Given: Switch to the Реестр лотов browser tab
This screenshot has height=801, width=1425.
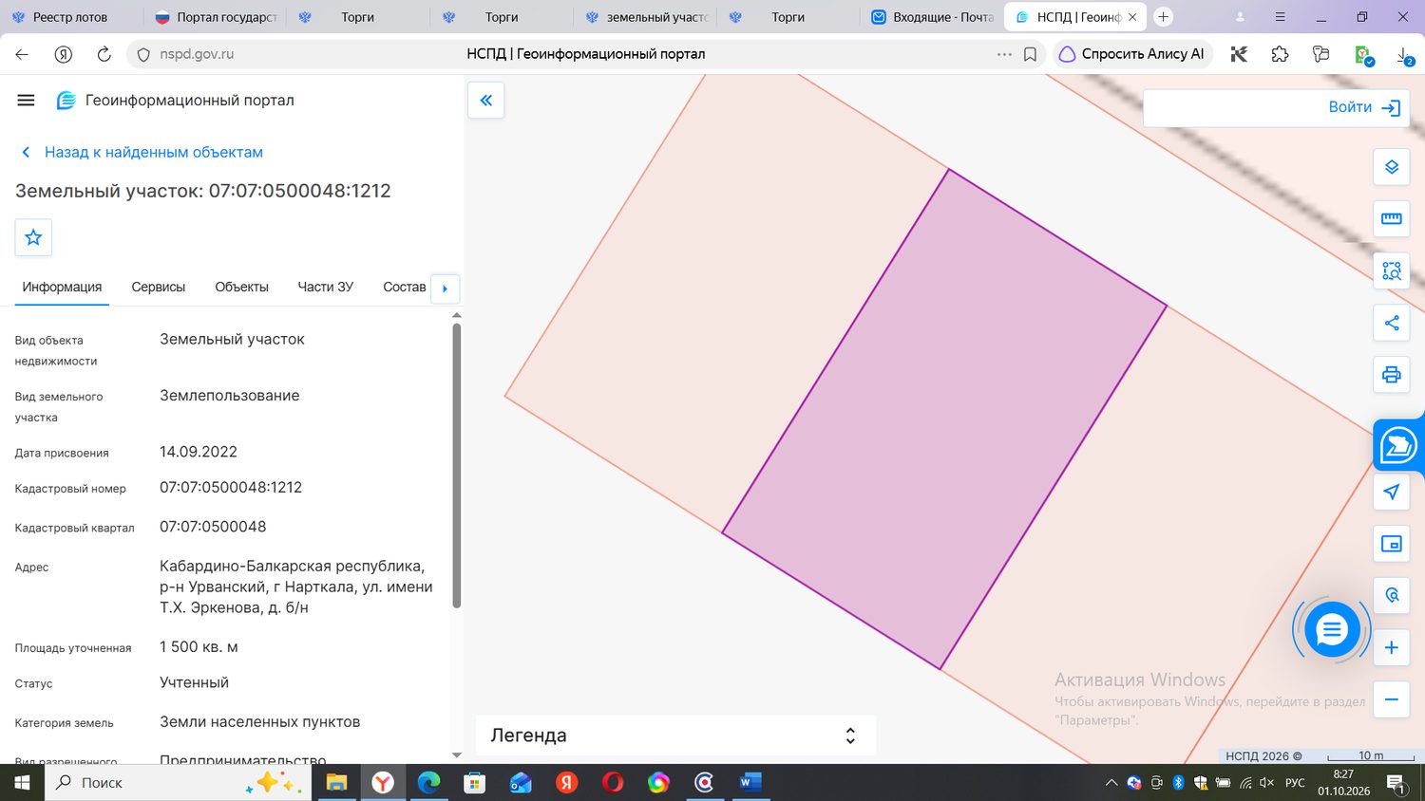Looking at the screenshot, I should (x=71, y=17).
